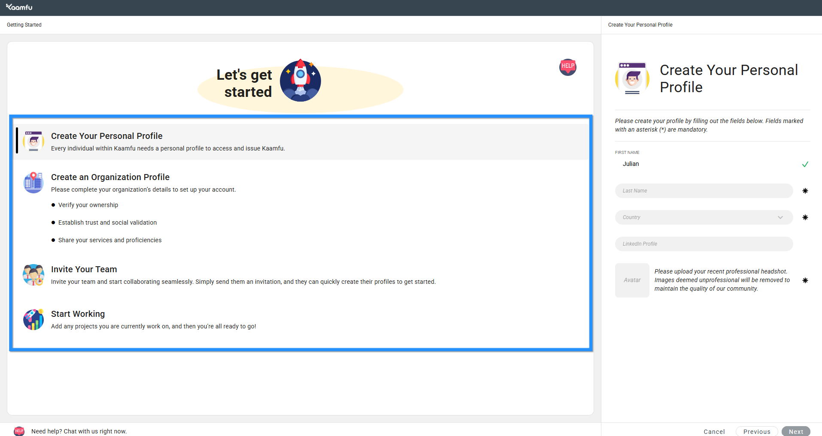Viewport: 822px width, 436px height.
Task: Click the Avatar upload placeholder
Action: pos(632,280)
